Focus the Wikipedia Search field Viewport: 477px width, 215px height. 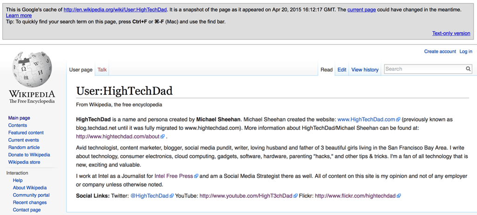(425, 69)
